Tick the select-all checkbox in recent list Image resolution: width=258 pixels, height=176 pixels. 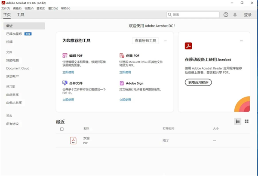[62, 129]
